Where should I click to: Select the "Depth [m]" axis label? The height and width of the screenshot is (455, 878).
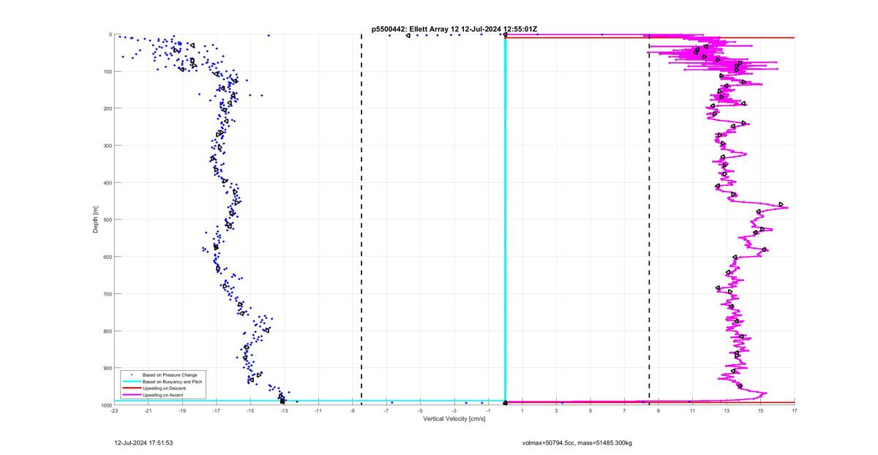coord(95,219)
